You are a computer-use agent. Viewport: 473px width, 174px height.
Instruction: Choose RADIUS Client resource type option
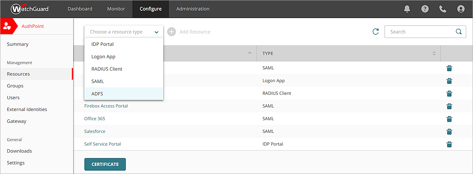point(107,69)
